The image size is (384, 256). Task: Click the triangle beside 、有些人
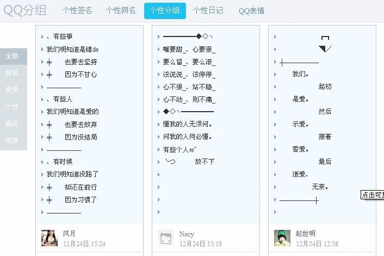42,99
